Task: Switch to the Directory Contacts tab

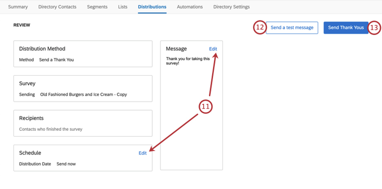Action: coord(57,7)
